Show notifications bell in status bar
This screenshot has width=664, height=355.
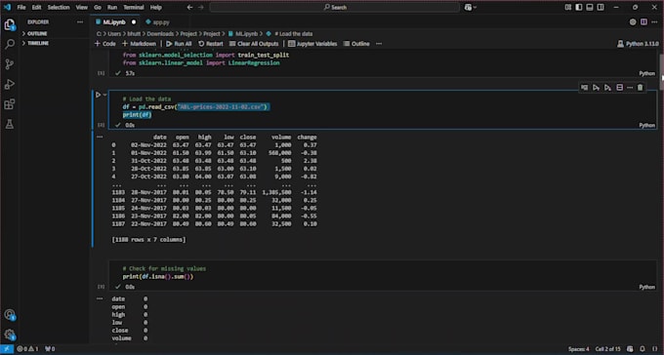point(643,349)
